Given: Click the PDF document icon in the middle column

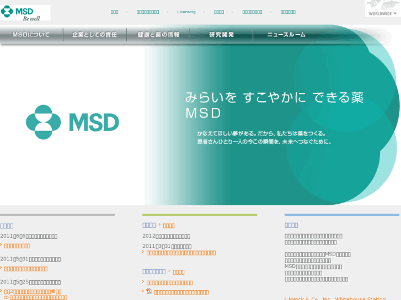Looking at the screenshot, I should [x=149, y=291].
